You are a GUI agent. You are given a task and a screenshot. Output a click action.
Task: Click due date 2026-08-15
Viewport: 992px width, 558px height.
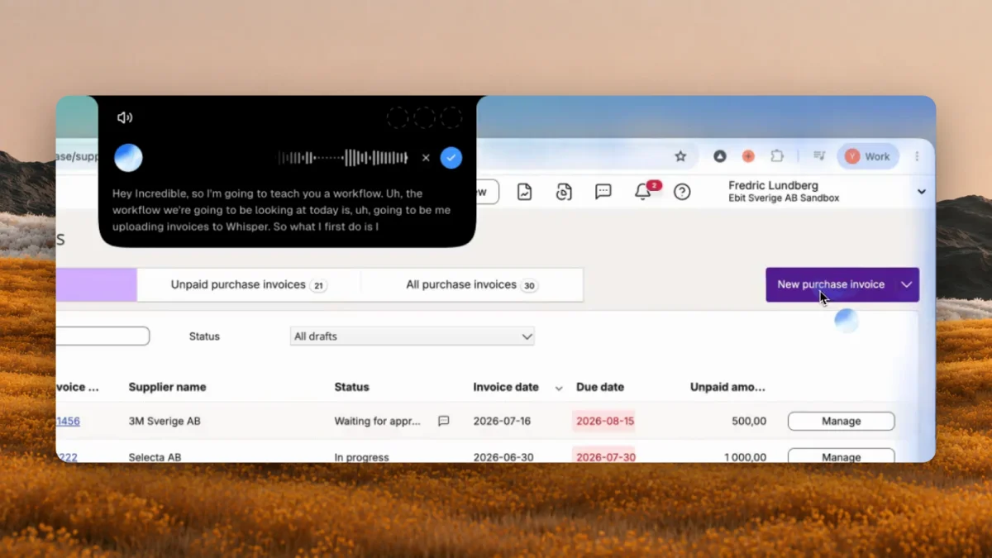click(x=604, y=421)
